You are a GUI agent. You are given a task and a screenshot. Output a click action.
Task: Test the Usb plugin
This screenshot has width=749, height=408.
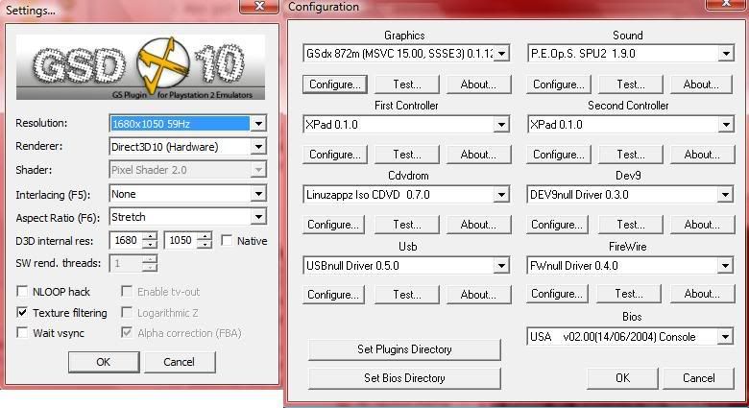click(x=407, y=295)
